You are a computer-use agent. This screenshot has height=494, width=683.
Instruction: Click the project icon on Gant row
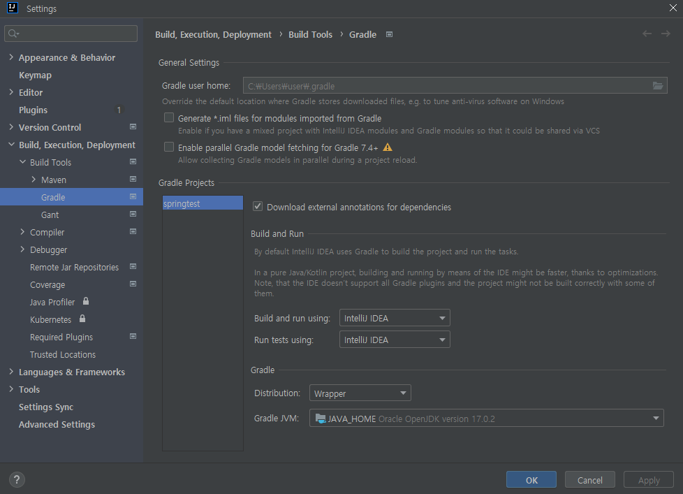(x=133, y=214)
